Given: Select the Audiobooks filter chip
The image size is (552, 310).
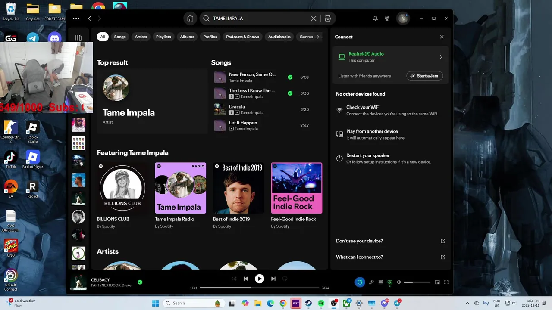Looking at the screenshot, I should [279, 37].
